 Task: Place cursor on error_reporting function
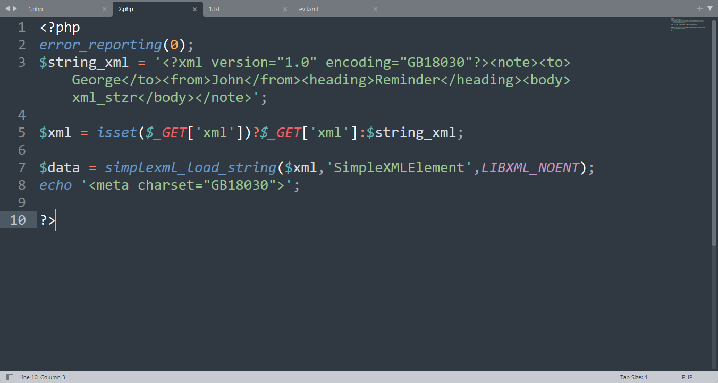(x=101, y=45)
